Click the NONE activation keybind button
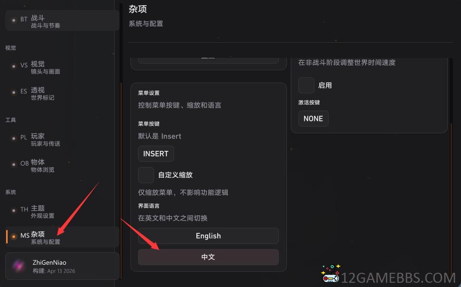The height and width of the screenshot is (287, 461). [x=313, y=119]
